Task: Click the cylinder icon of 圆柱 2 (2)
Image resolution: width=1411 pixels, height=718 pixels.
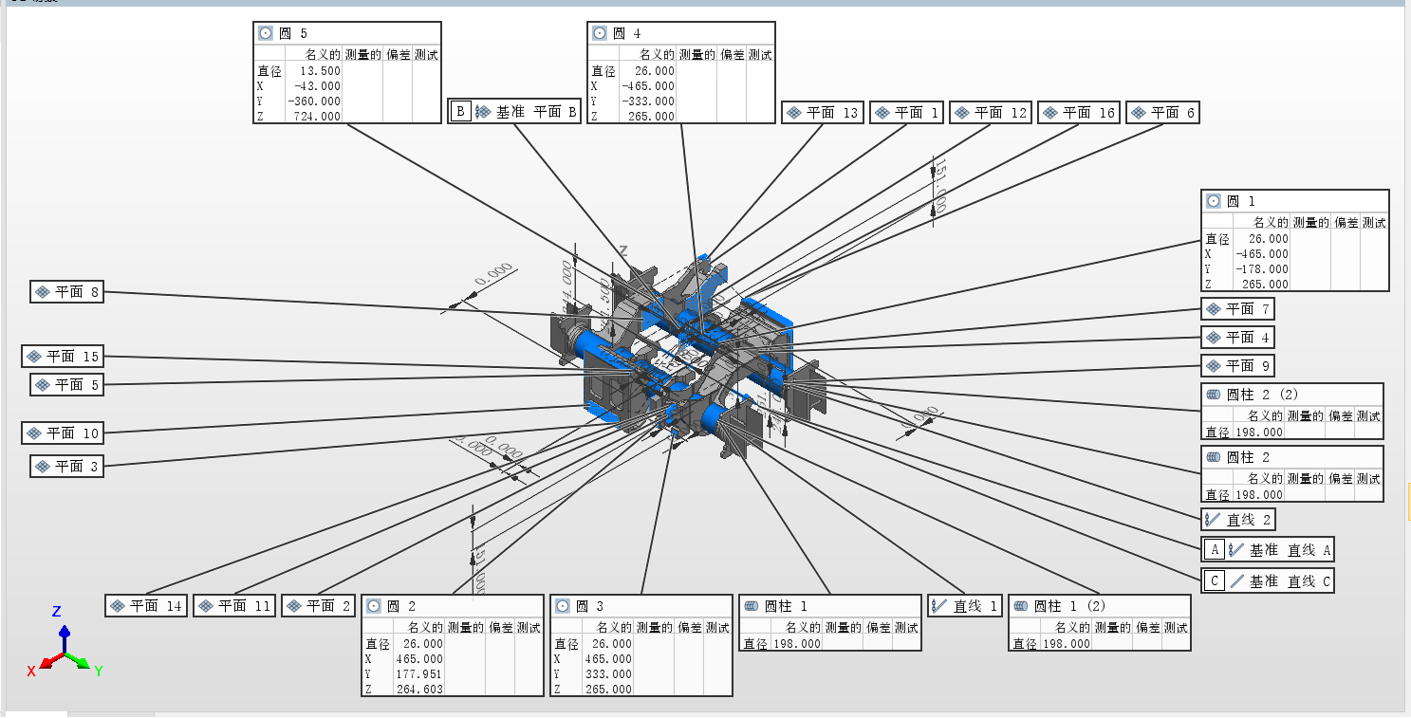Action: pyautogui.click(x=1213, y=395)
